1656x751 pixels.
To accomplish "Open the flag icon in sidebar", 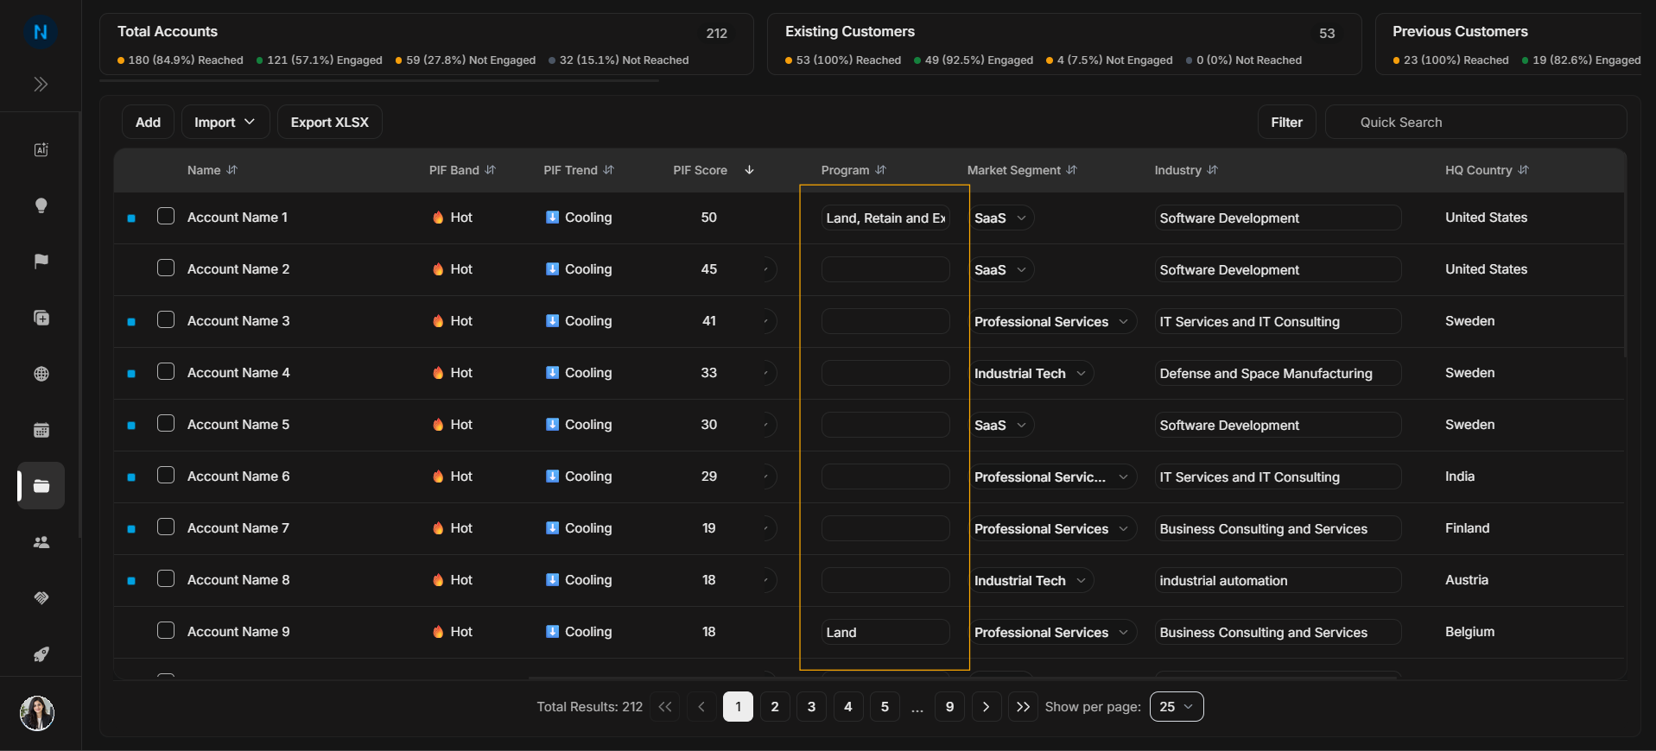I will pyautogui.click(x=41, y=262).
